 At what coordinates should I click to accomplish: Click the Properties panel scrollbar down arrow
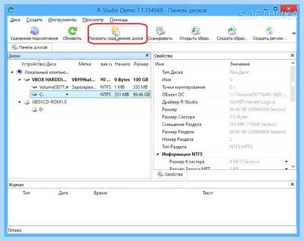(x=293, y=166)
